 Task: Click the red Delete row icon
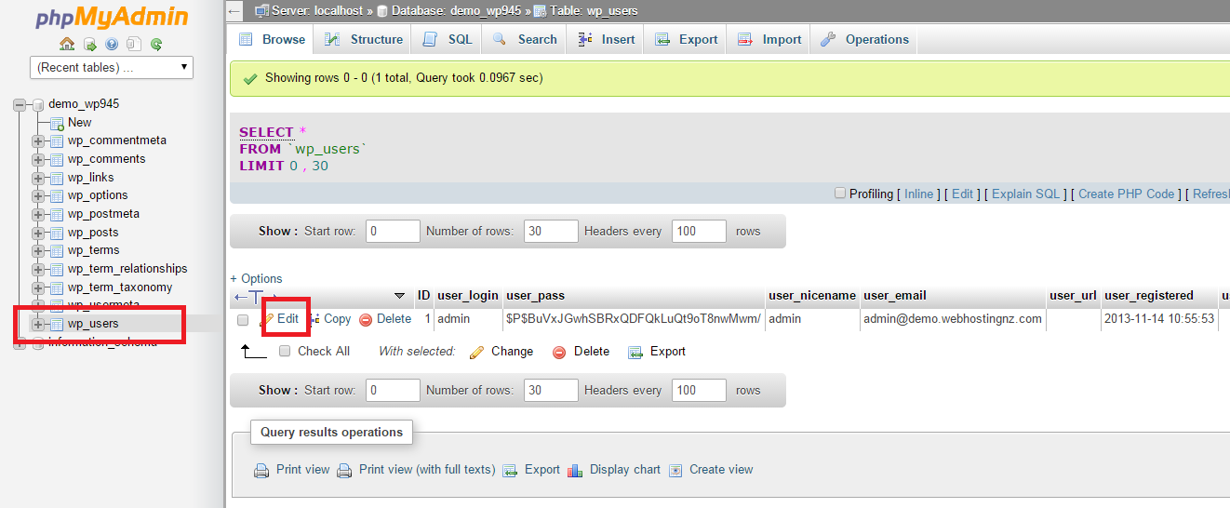click(366, 319)
